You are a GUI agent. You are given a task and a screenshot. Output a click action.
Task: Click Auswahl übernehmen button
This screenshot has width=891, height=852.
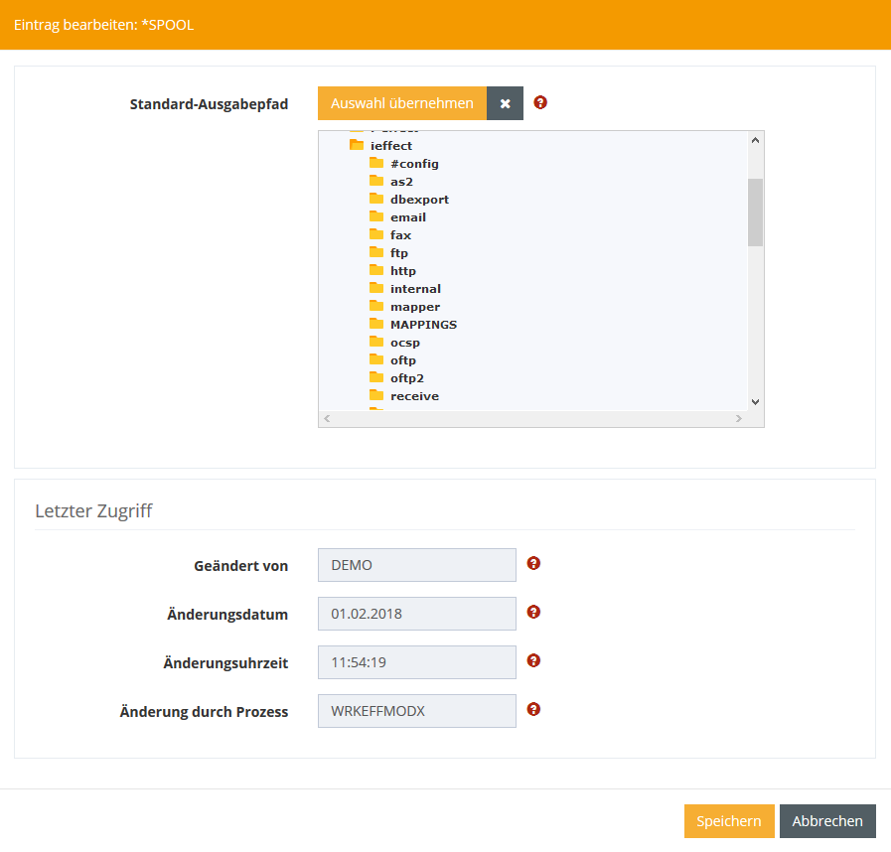tap(402, 103)
